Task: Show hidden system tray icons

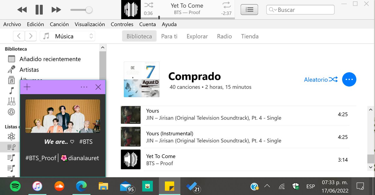Action: 267,186
